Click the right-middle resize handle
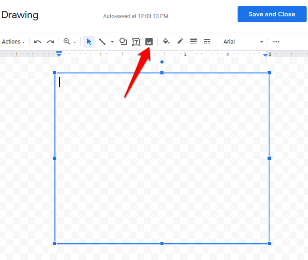The image size is (308, 260). pyautogui.click(x=269, y=158)
